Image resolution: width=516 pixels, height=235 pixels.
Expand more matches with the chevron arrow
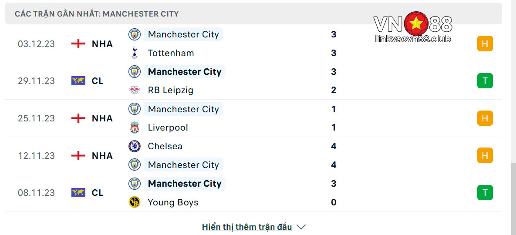click(x=301, y=227)
